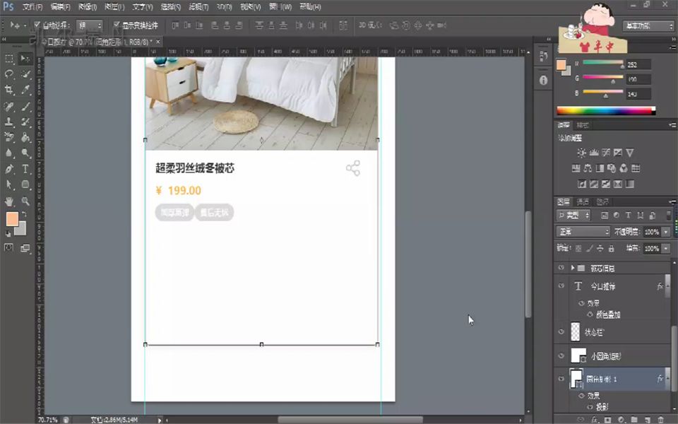Open the blend mode dropdown showing 正常
Image resolution: width=678 pixels, height=424 pixels.
pyautogui.click(x=581, y=231)
